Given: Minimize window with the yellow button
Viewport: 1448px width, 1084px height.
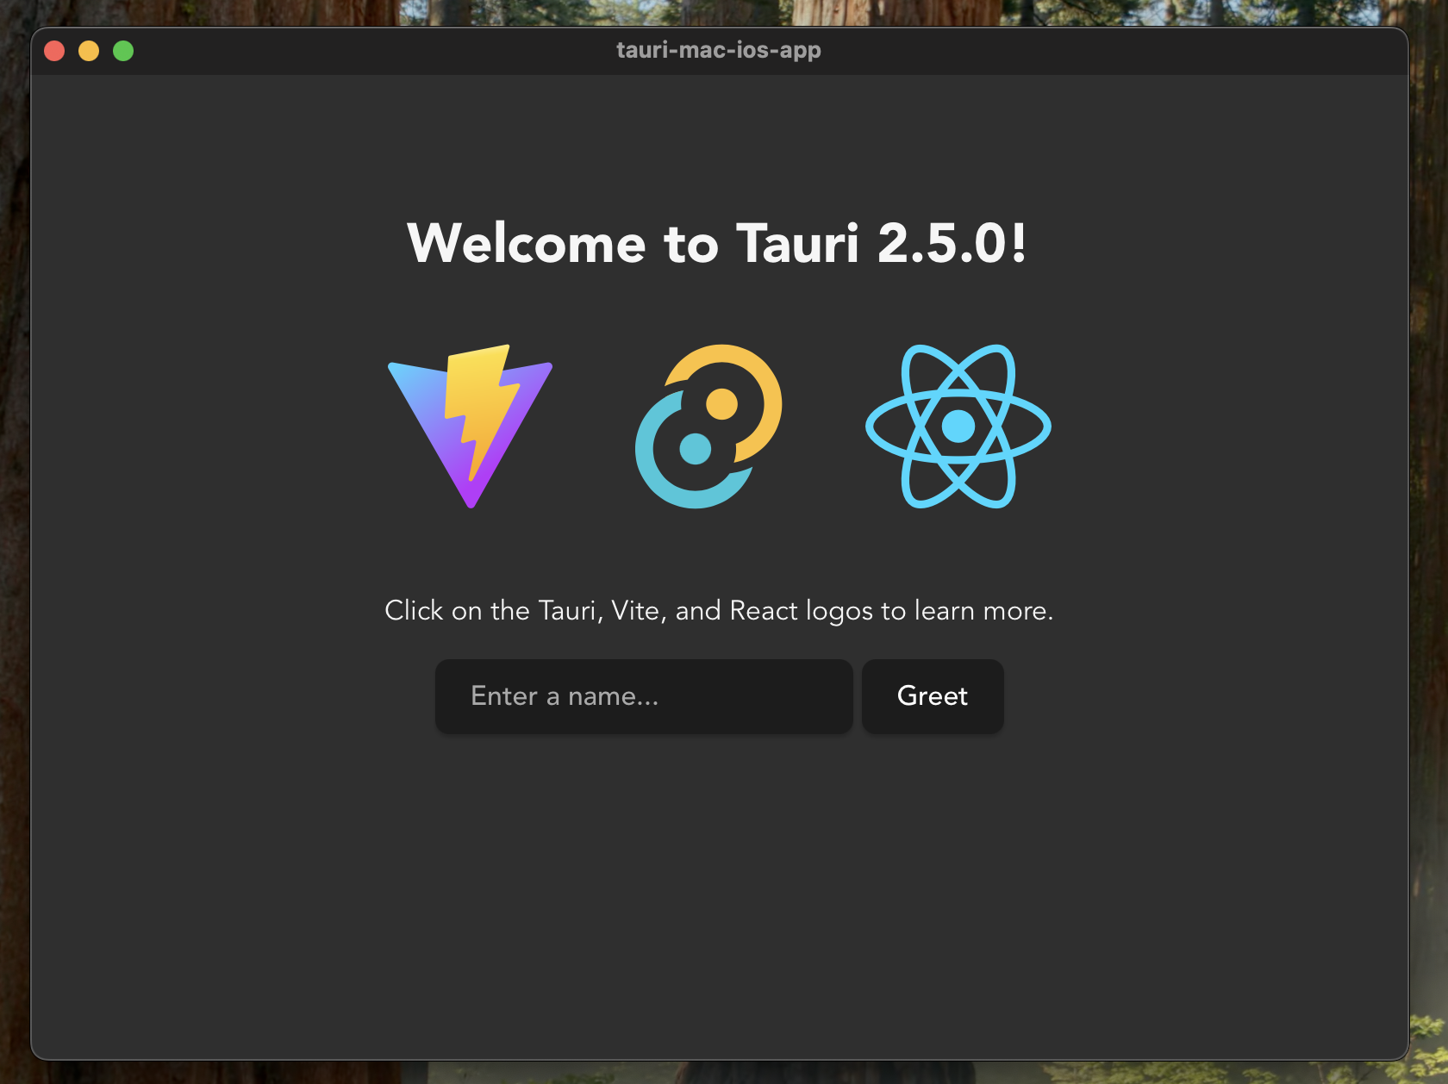Looking at the screenshot, I should [x=89, y=51].
